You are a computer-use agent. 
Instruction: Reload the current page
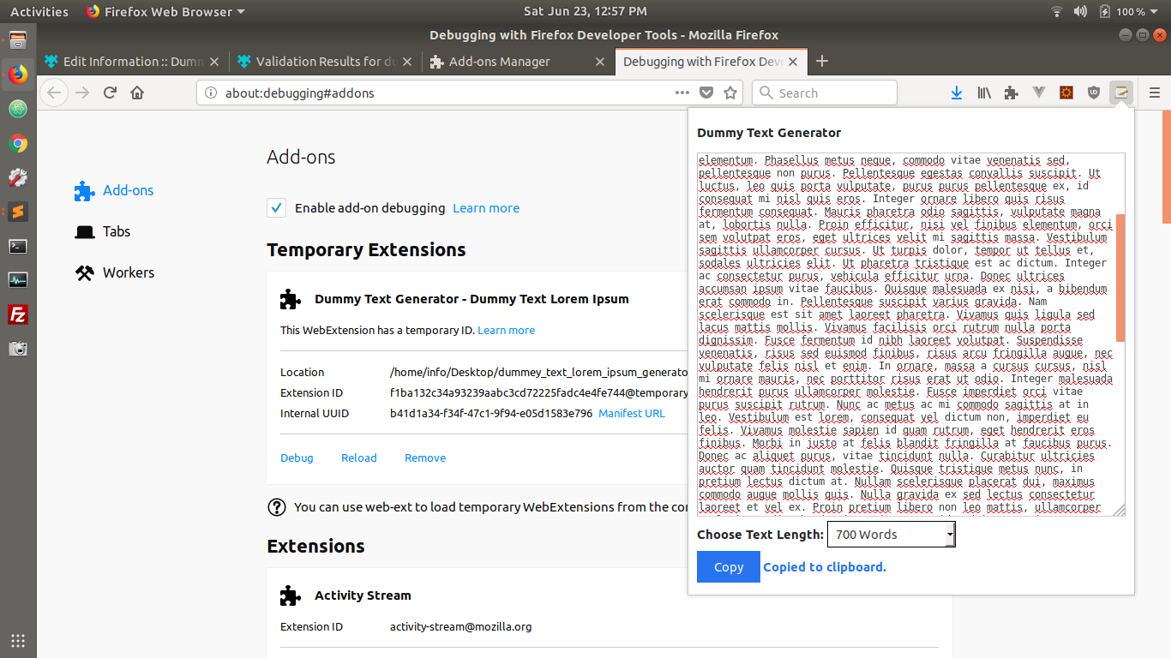click(x=110, y=93)
